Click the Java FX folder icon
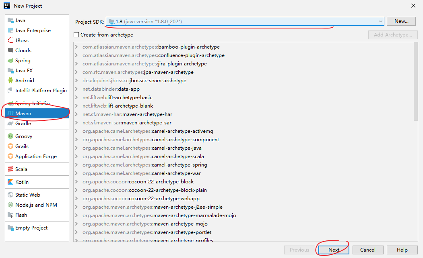 pos(10,71)
